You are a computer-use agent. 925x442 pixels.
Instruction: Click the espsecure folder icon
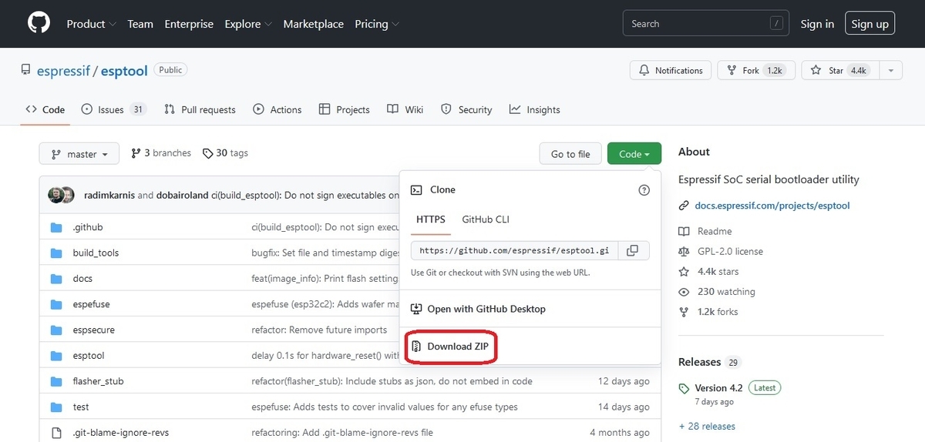[56, 330]
